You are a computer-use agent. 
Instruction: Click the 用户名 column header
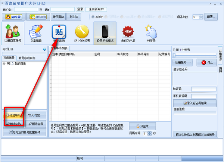pos(80,54)
